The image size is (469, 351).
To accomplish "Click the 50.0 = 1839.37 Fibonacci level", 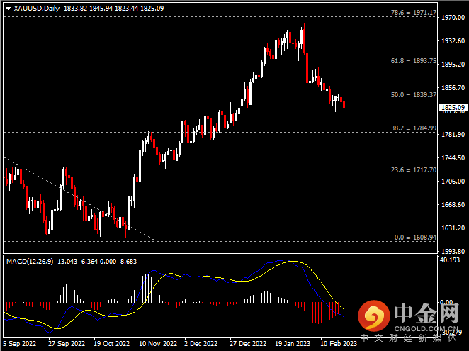I will 412,94.
